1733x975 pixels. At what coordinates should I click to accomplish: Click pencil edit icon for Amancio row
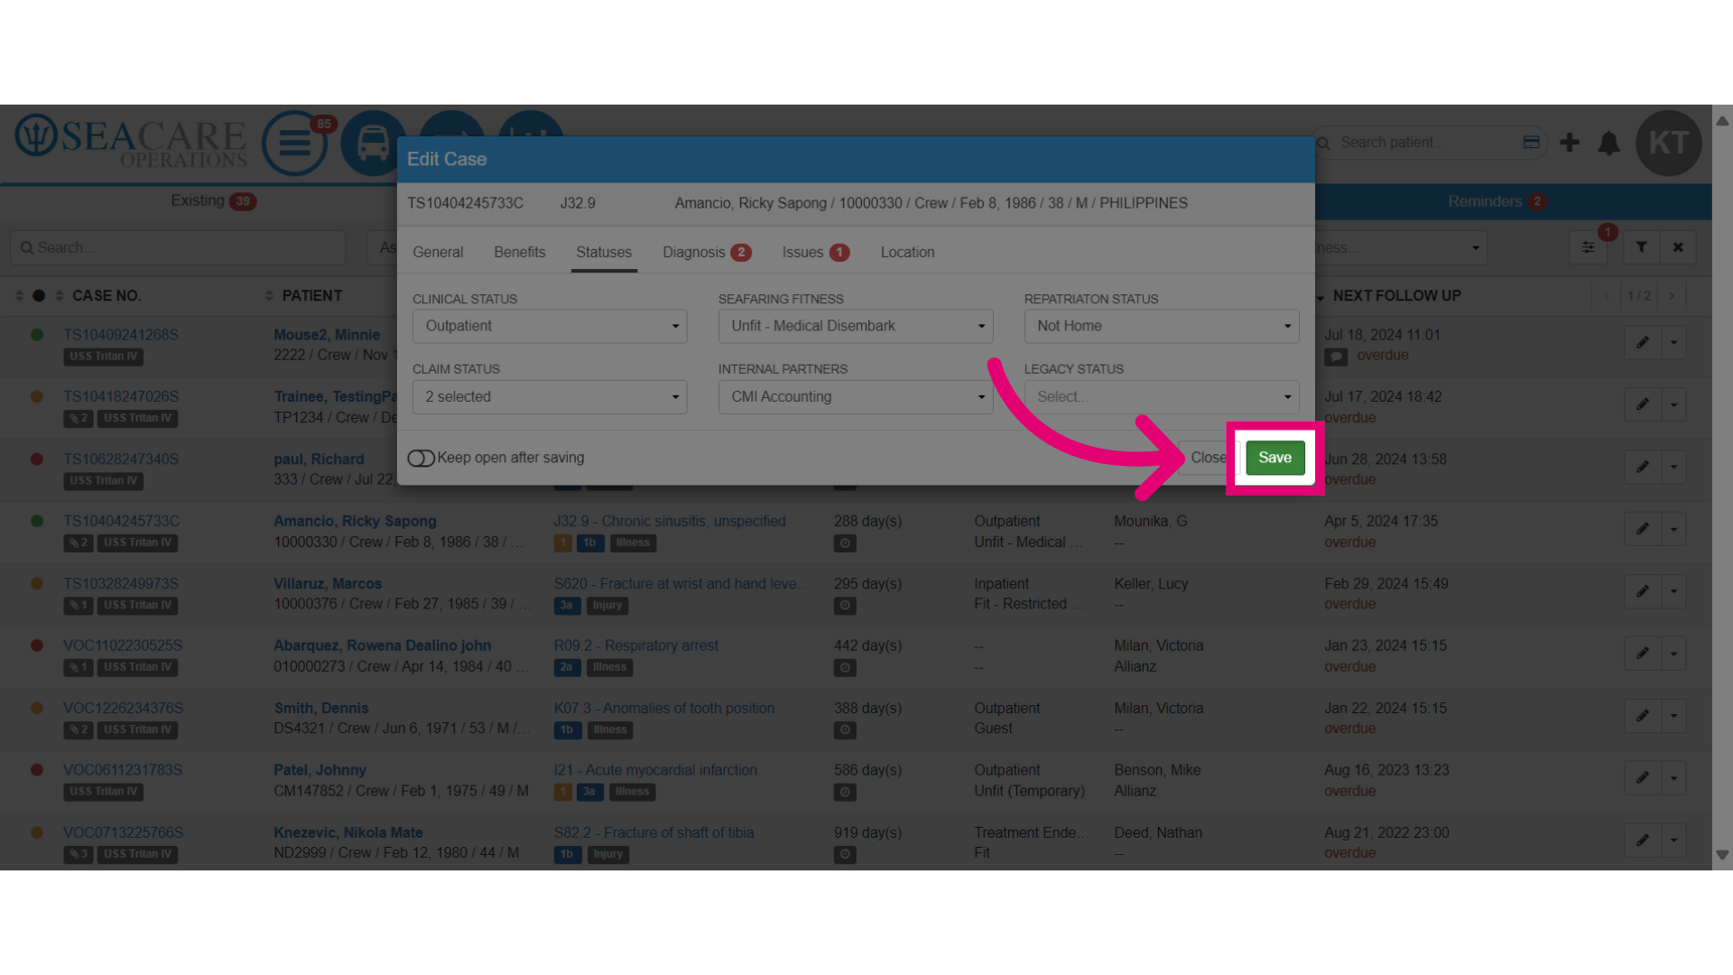[1643, 529]
